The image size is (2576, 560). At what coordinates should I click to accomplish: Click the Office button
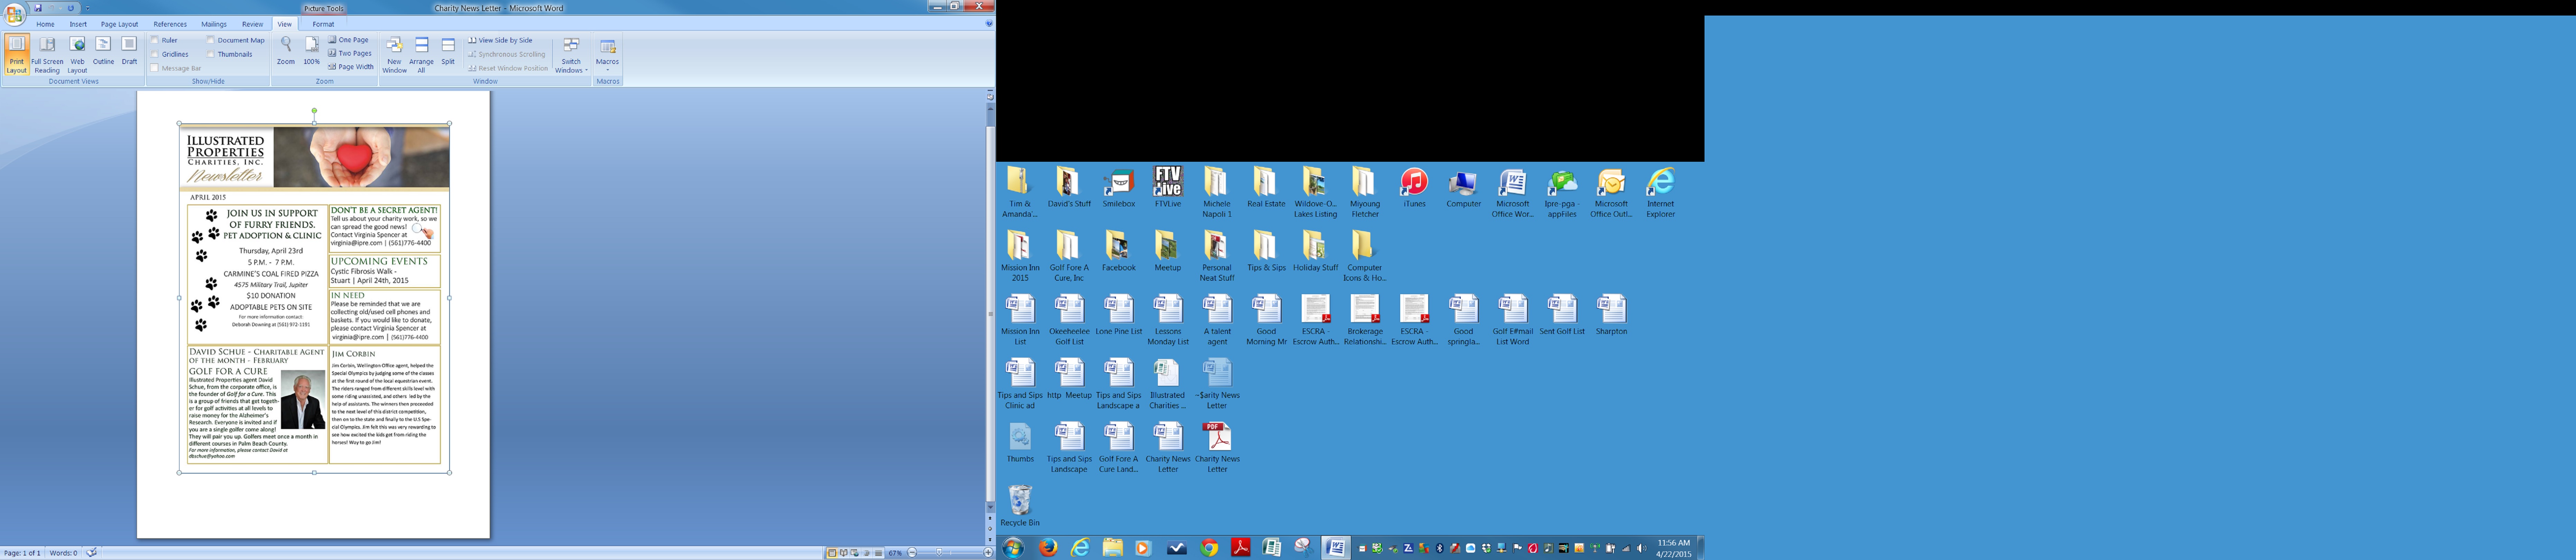click(x=14, y=14)
